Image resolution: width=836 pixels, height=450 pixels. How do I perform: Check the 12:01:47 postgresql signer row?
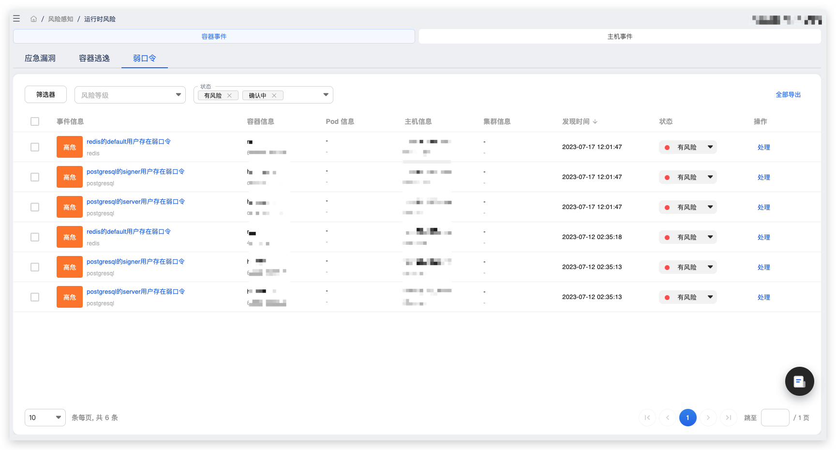point(35,177)
